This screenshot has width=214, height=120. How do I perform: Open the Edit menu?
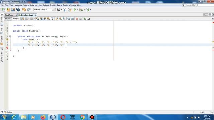(6, 5)
